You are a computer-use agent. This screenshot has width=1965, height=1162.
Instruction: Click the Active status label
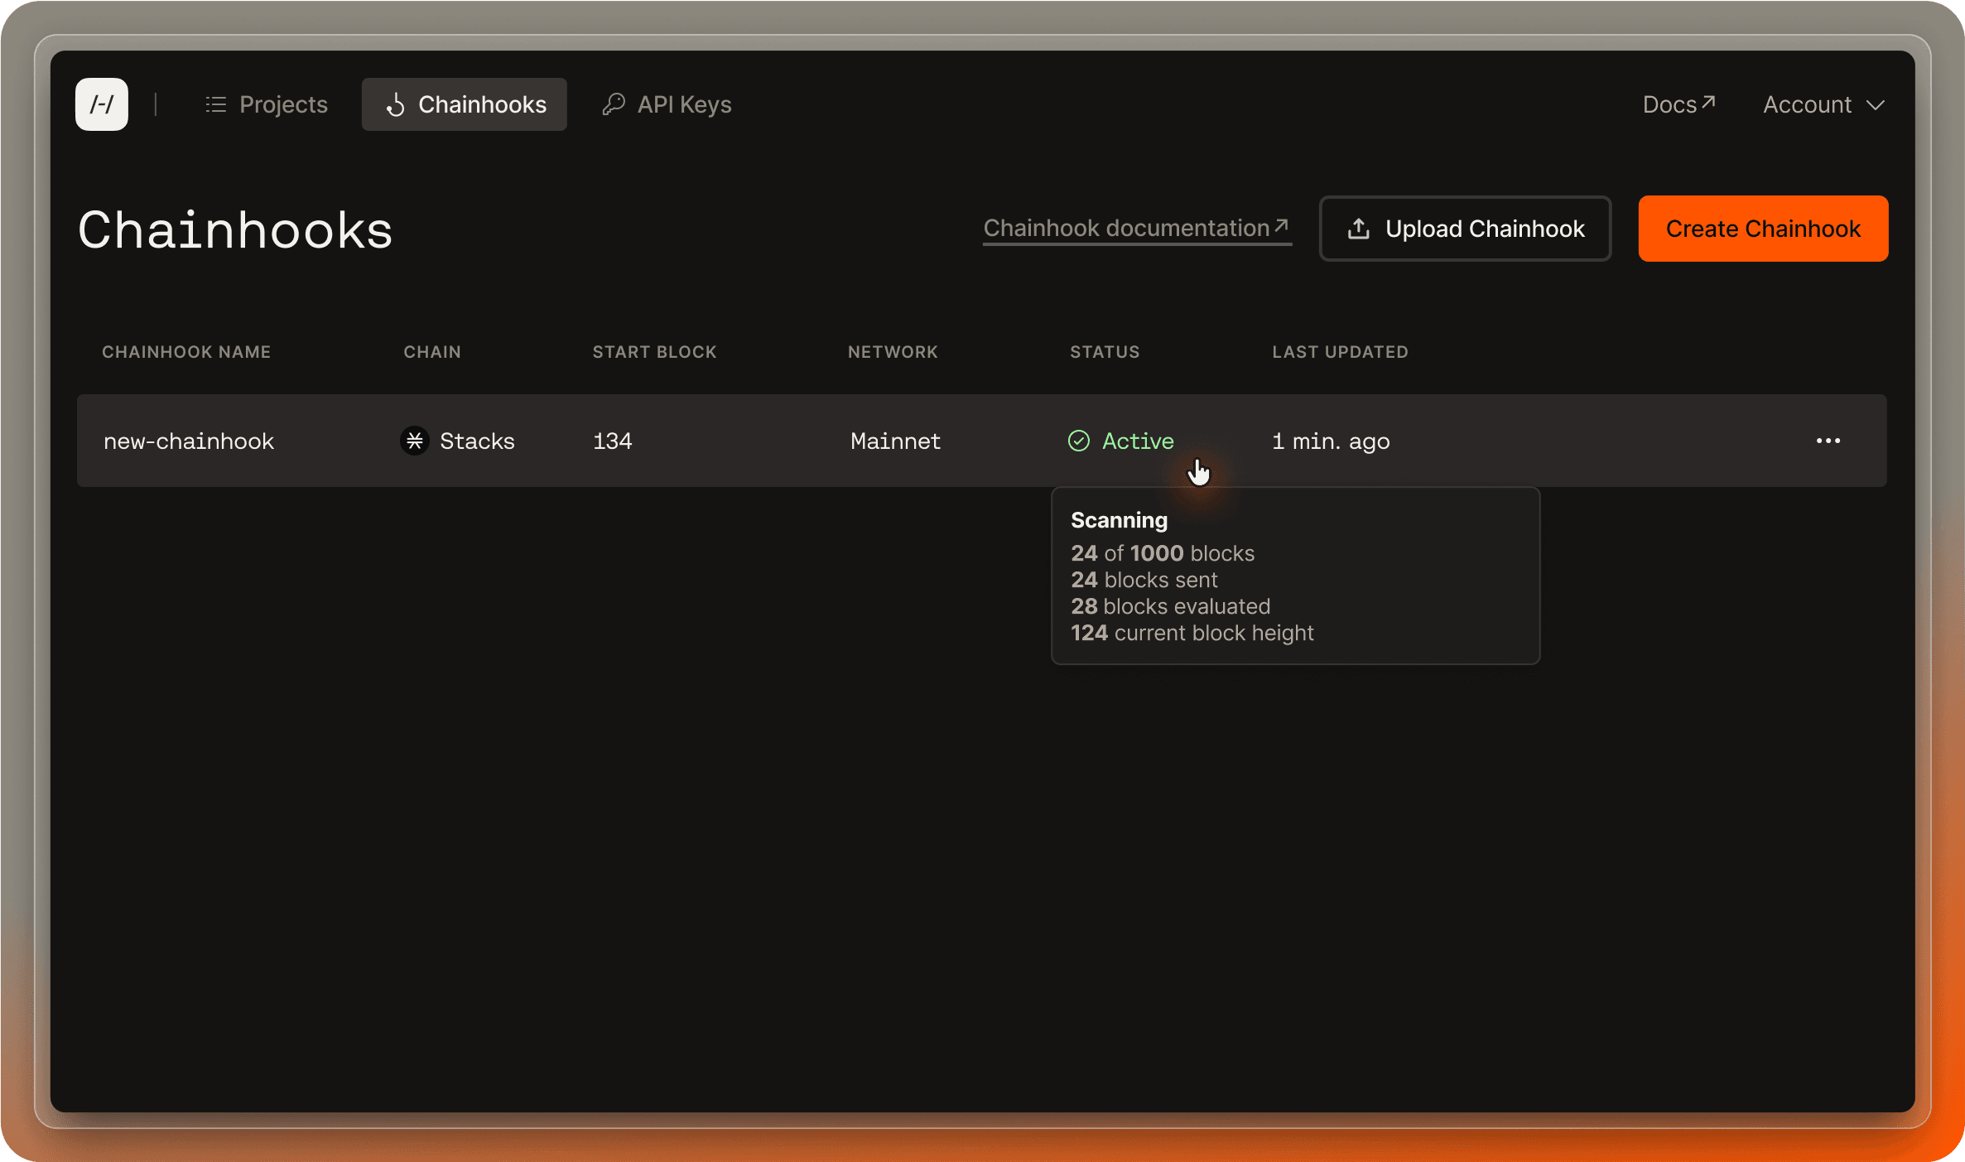[1137, 441]
